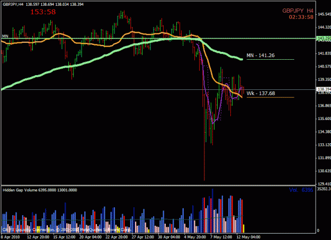The height and width of the screenshot is (240, 331).
Task: Click the red GBPJPY H4 label
Action: pyautogui.click(x=298, y=11)
